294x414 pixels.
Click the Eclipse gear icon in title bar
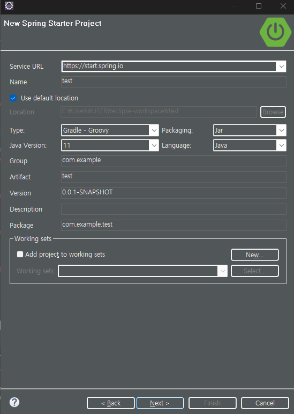coord(9,5)
